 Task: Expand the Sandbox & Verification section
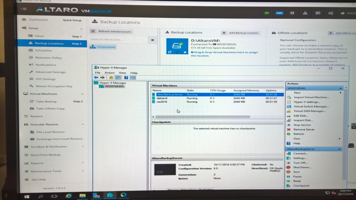(83, 146)
